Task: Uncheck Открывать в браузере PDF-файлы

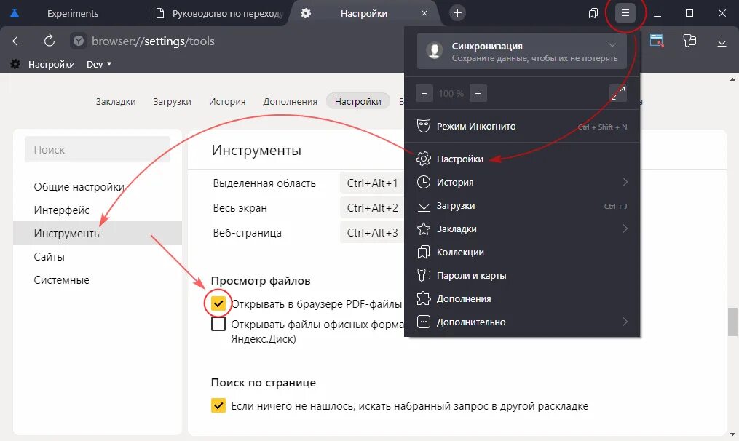Action: 218,303
